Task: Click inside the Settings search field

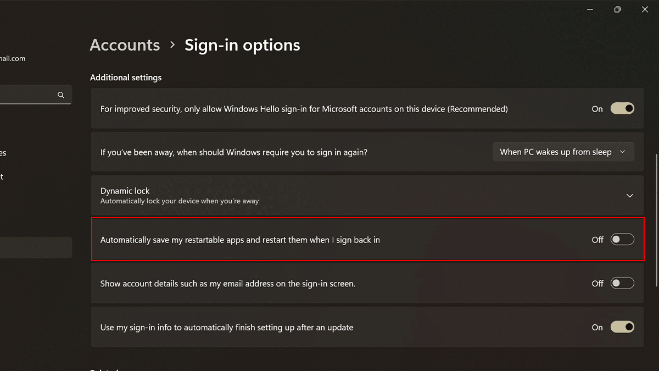Action: tap(27, 95)
